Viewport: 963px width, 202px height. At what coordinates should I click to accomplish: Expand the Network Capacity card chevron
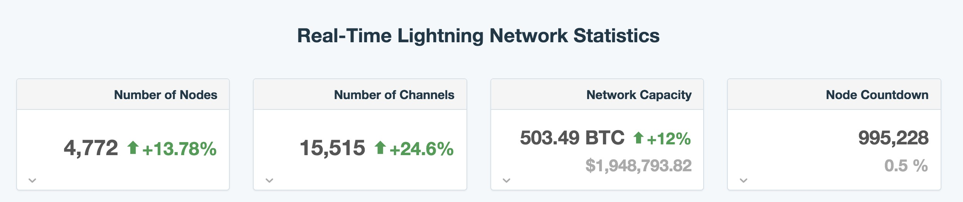(x=507, y=180)
